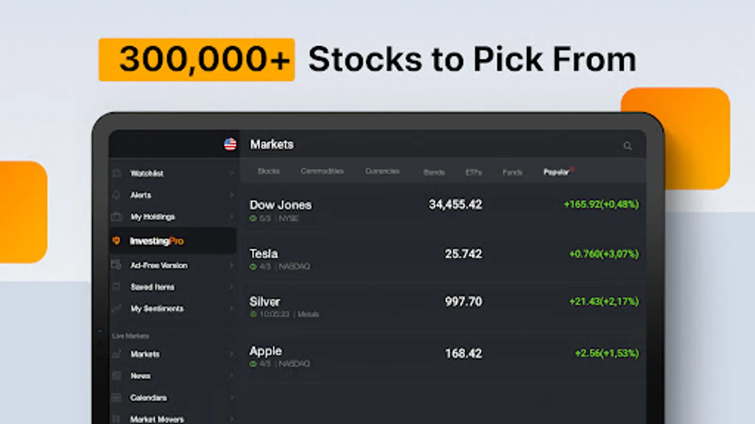The height and width of the screenshot is (424, 755).
Task: Expand the Watchlist chevron arrow
Action: pos(231,173)
